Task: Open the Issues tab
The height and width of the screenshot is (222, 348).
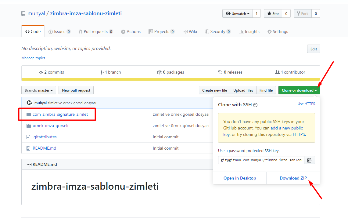Action: point(59,31)
